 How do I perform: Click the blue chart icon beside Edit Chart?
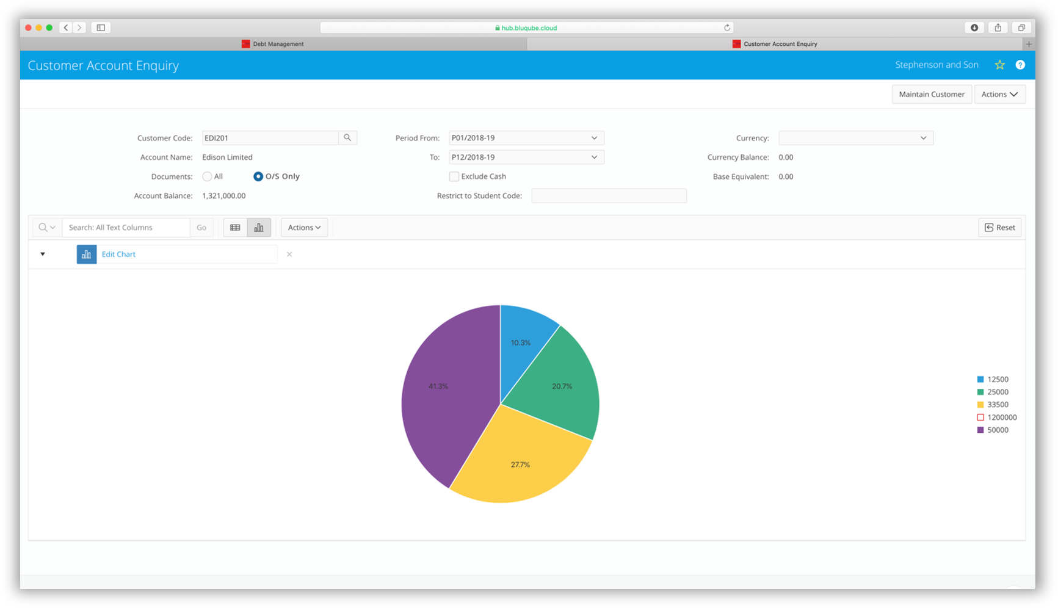tap(86, 254)
